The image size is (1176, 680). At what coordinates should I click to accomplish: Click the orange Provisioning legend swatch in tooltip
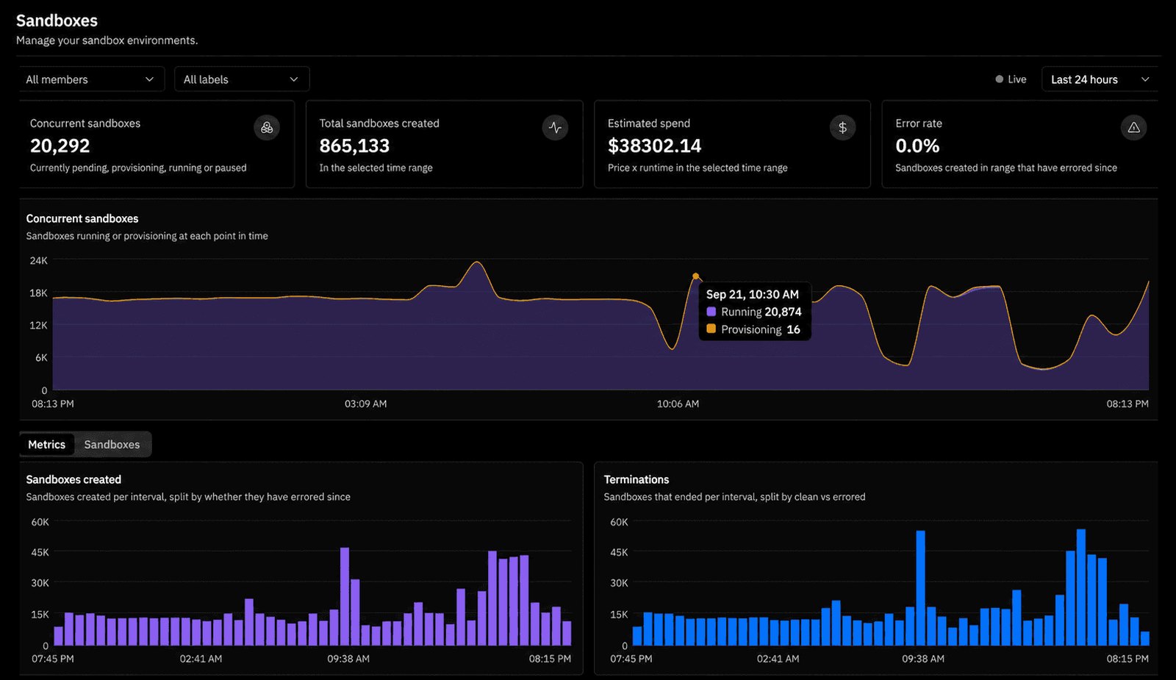(711, 329)
